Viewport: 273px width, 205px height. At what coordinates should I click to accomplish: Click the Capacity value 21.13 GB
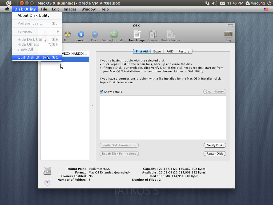183,169
